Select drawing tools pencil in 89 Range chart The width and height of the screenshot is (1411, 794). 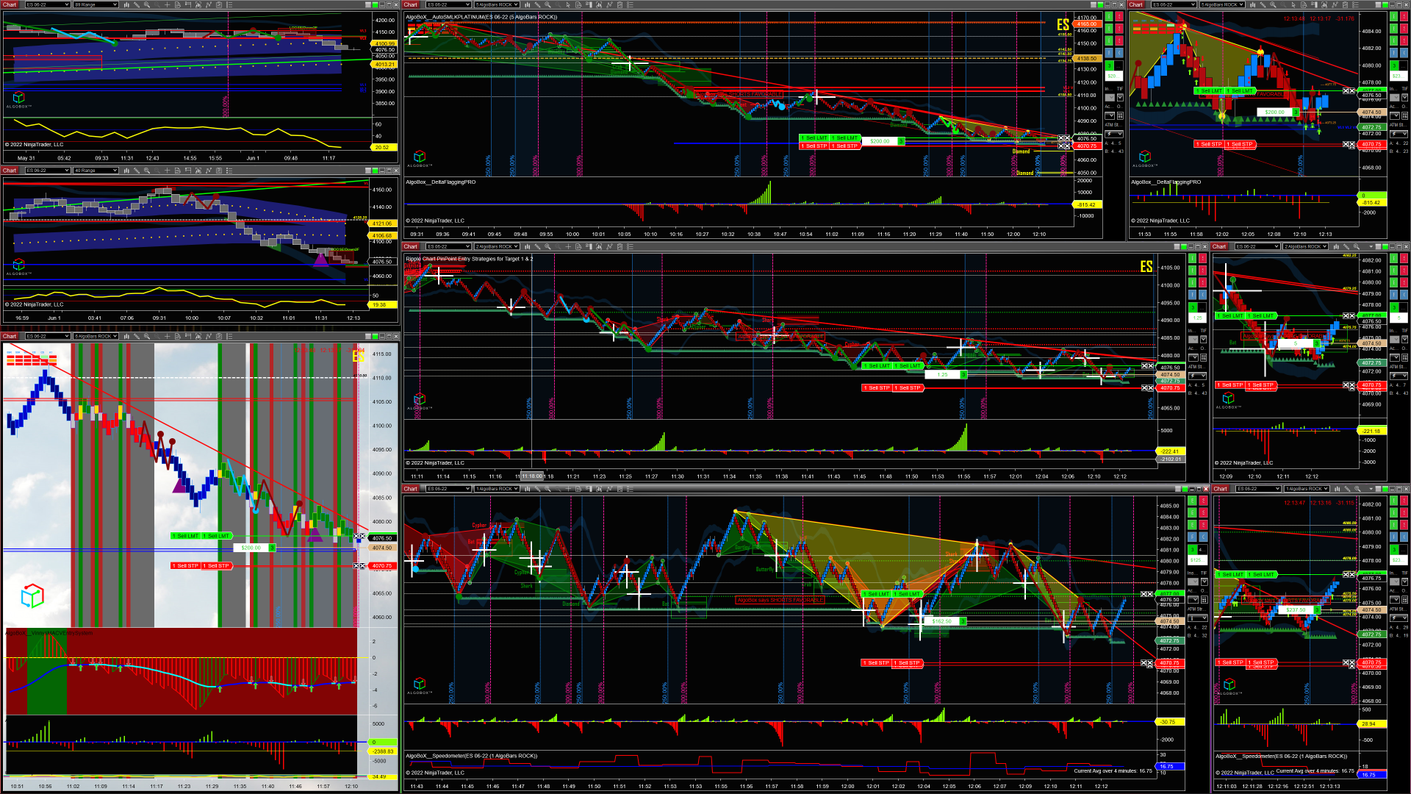137,4
